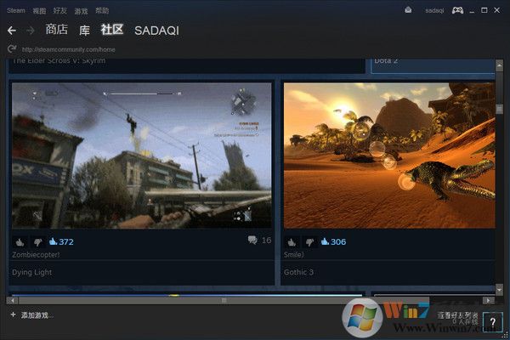This screenshot has height=340, width=510.
Task: Open the Dota 2 card link
Action: (386, 60)
